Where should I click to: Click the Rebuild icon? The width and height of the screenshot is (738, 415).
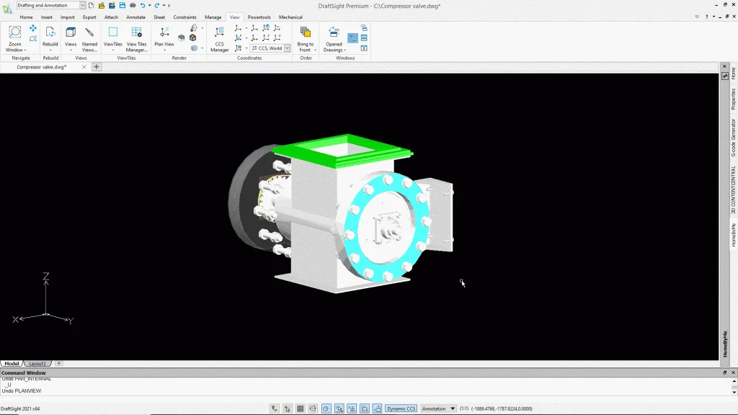click(50, 32)
